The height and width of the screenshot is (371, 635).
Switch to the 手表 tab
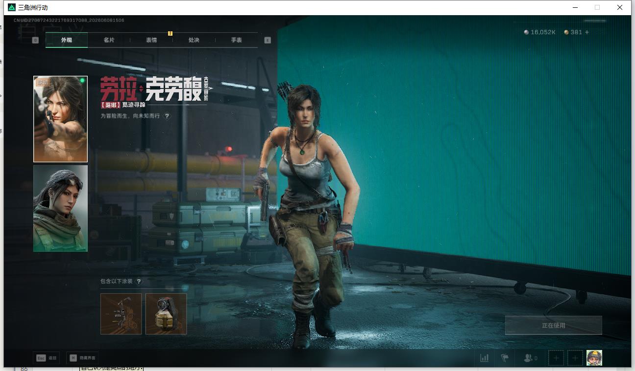tap(237, 40)
